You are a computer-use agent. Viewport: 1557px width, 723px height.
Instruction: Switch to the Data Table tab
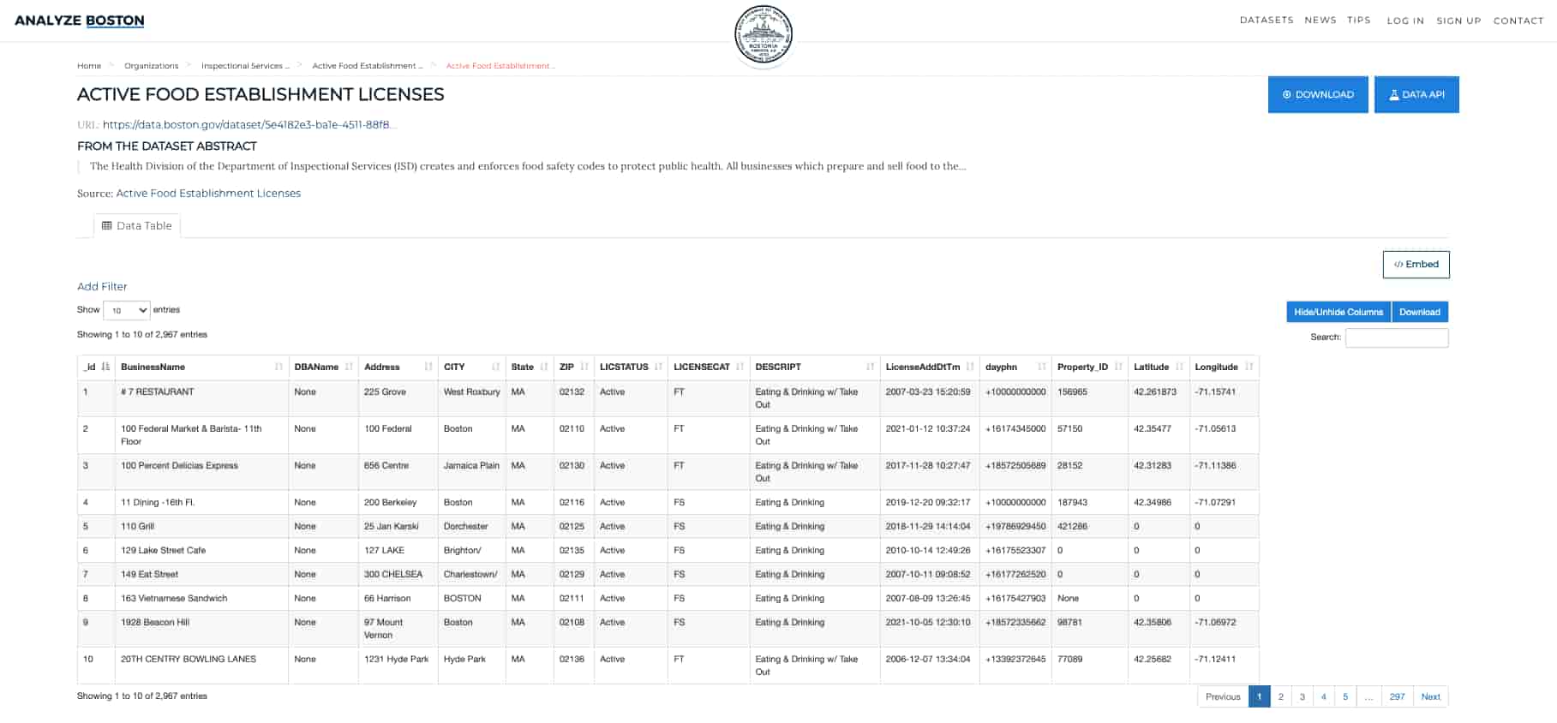[137, 225]
